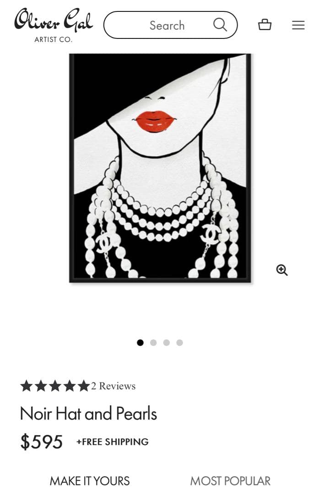The width and height of the screenshot is (320, 494).
Task: Select the second carousel dot
Action: tap(153, 343)
